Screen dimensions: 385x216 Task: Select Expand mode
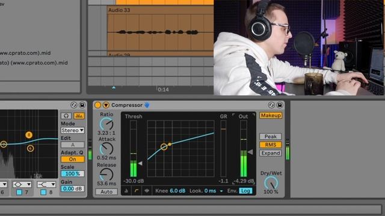[x=271, y=153]
